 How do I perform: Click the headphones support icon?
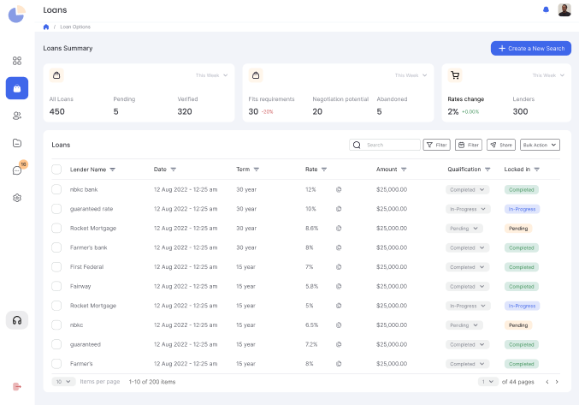(x=17, y=319)
